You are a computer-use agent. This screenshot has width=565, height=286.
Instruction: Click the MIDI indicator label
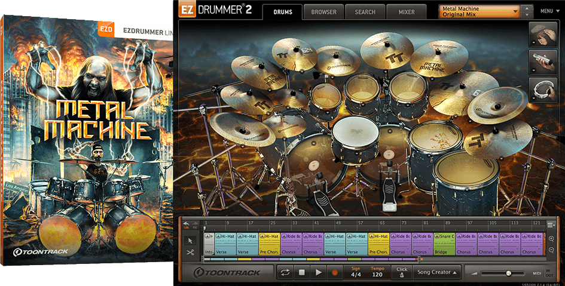click(x=537, y=273)
